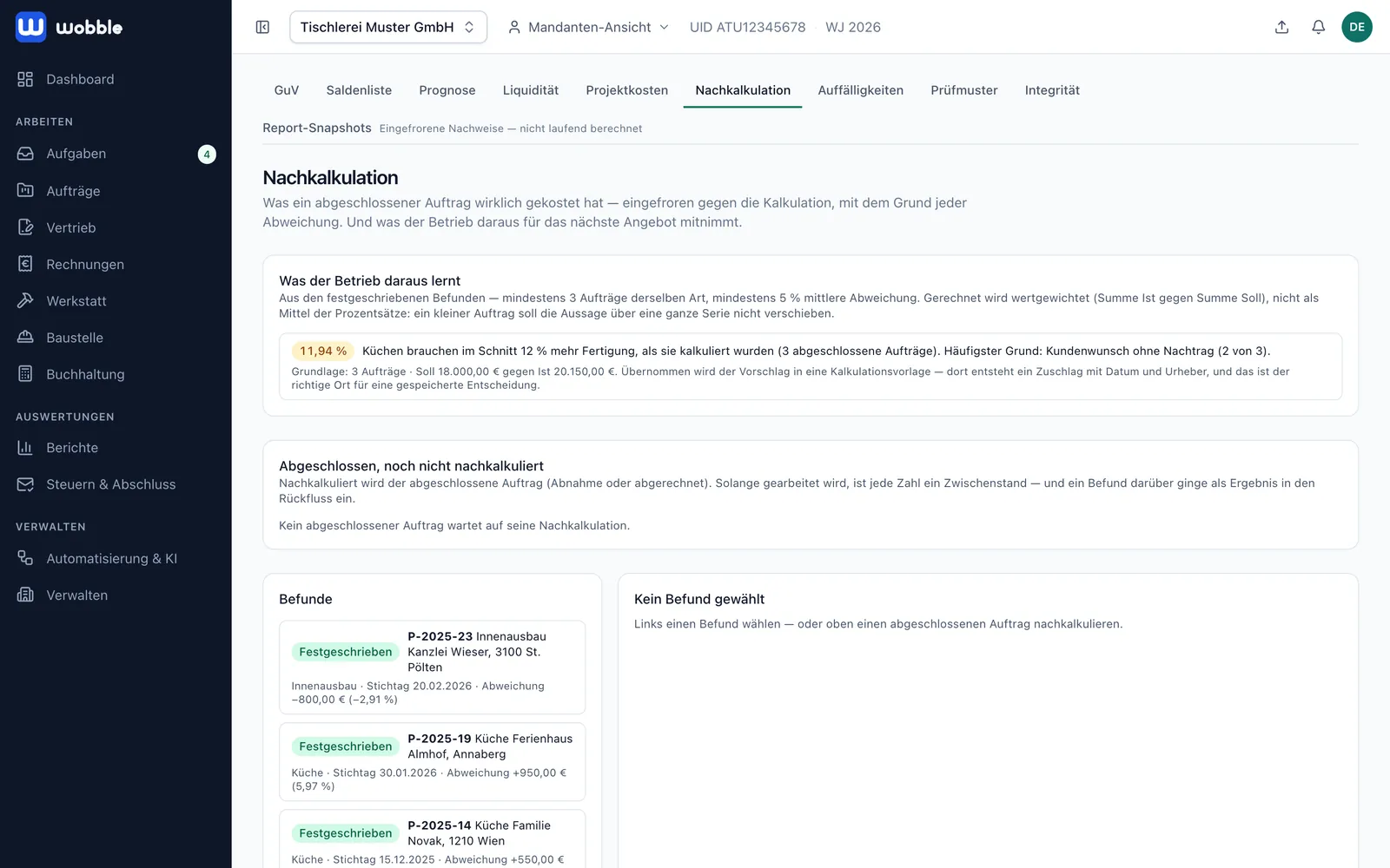1390x868 pixels.
Task: Click the Steuern & Abschluss envelope icon
Action: (x=25, y=484)
